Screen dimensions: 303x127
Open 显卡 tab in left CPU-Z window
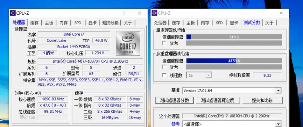click(92, 23)
